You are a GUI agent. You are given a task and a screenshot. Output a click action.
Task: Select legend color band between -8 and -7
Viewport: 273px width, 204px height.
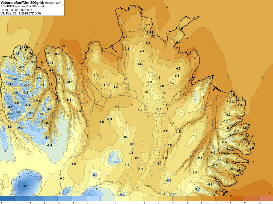click(x=7, y=199)
